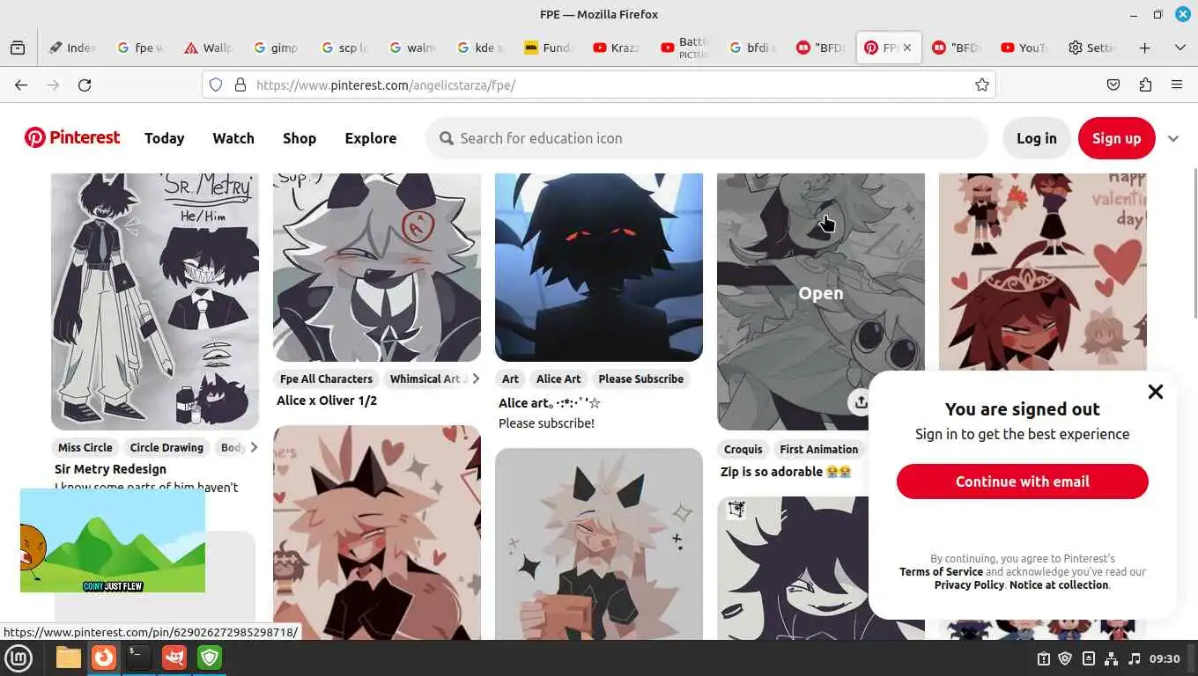1198x676 pixels.
Task: Open the Alice x Oliver 1/2 pin image
Action: click(377, 268)
